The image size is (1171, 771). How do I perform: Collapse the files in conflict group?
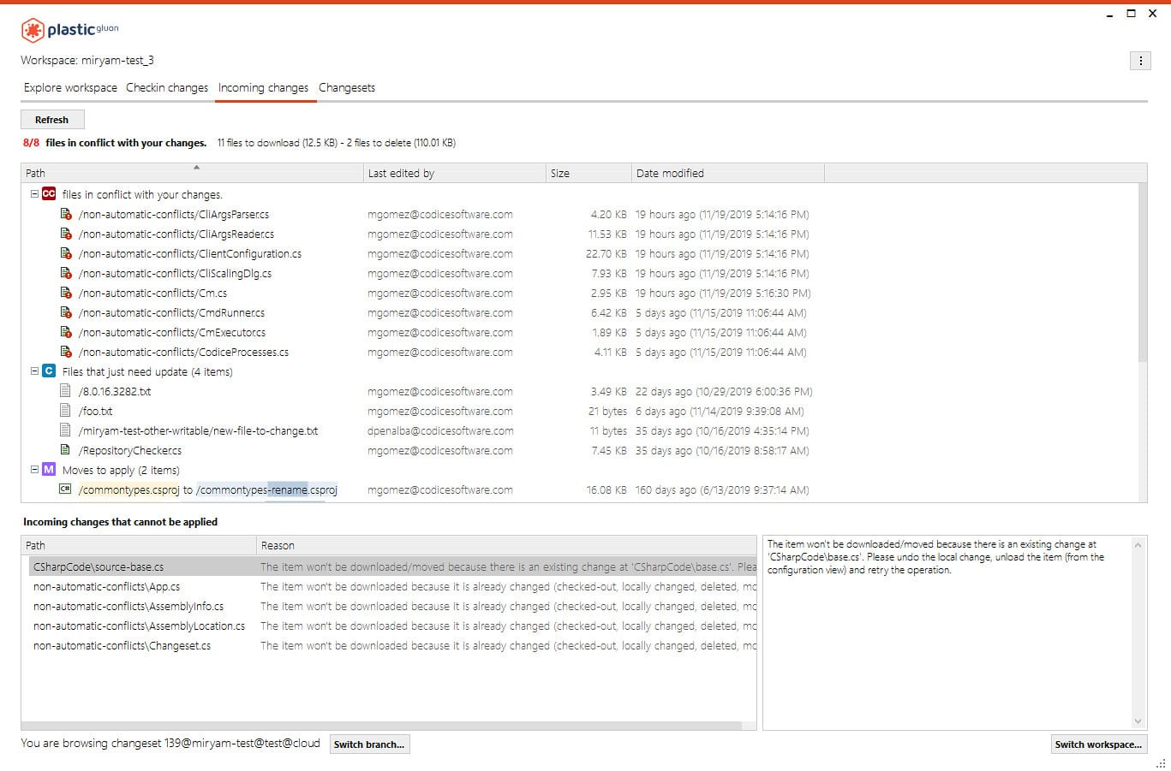tap(33, 194)
